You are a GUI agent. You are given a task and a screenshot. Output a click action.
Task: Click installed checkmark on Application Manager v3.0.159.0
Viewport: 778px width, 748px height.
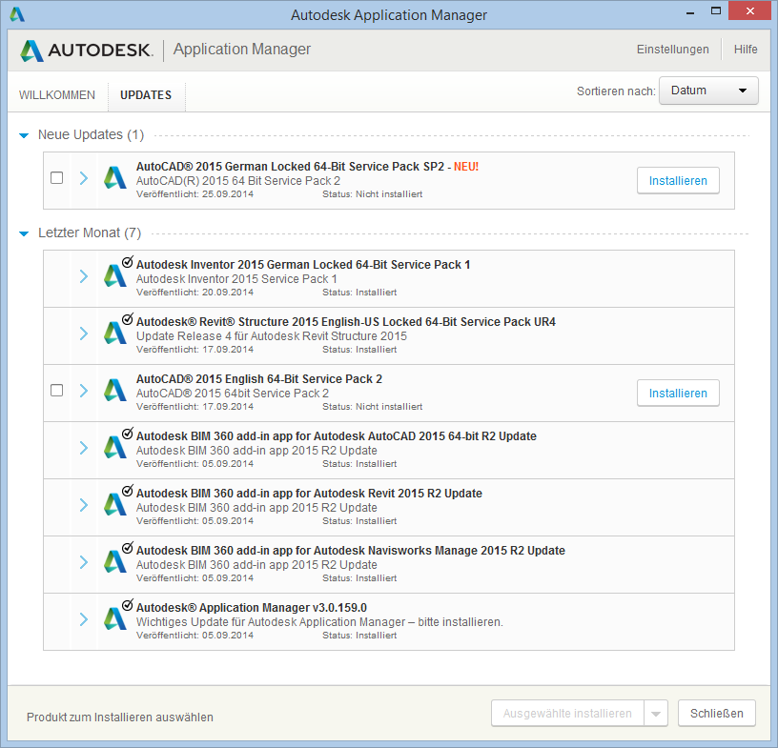tap(128, 605)
